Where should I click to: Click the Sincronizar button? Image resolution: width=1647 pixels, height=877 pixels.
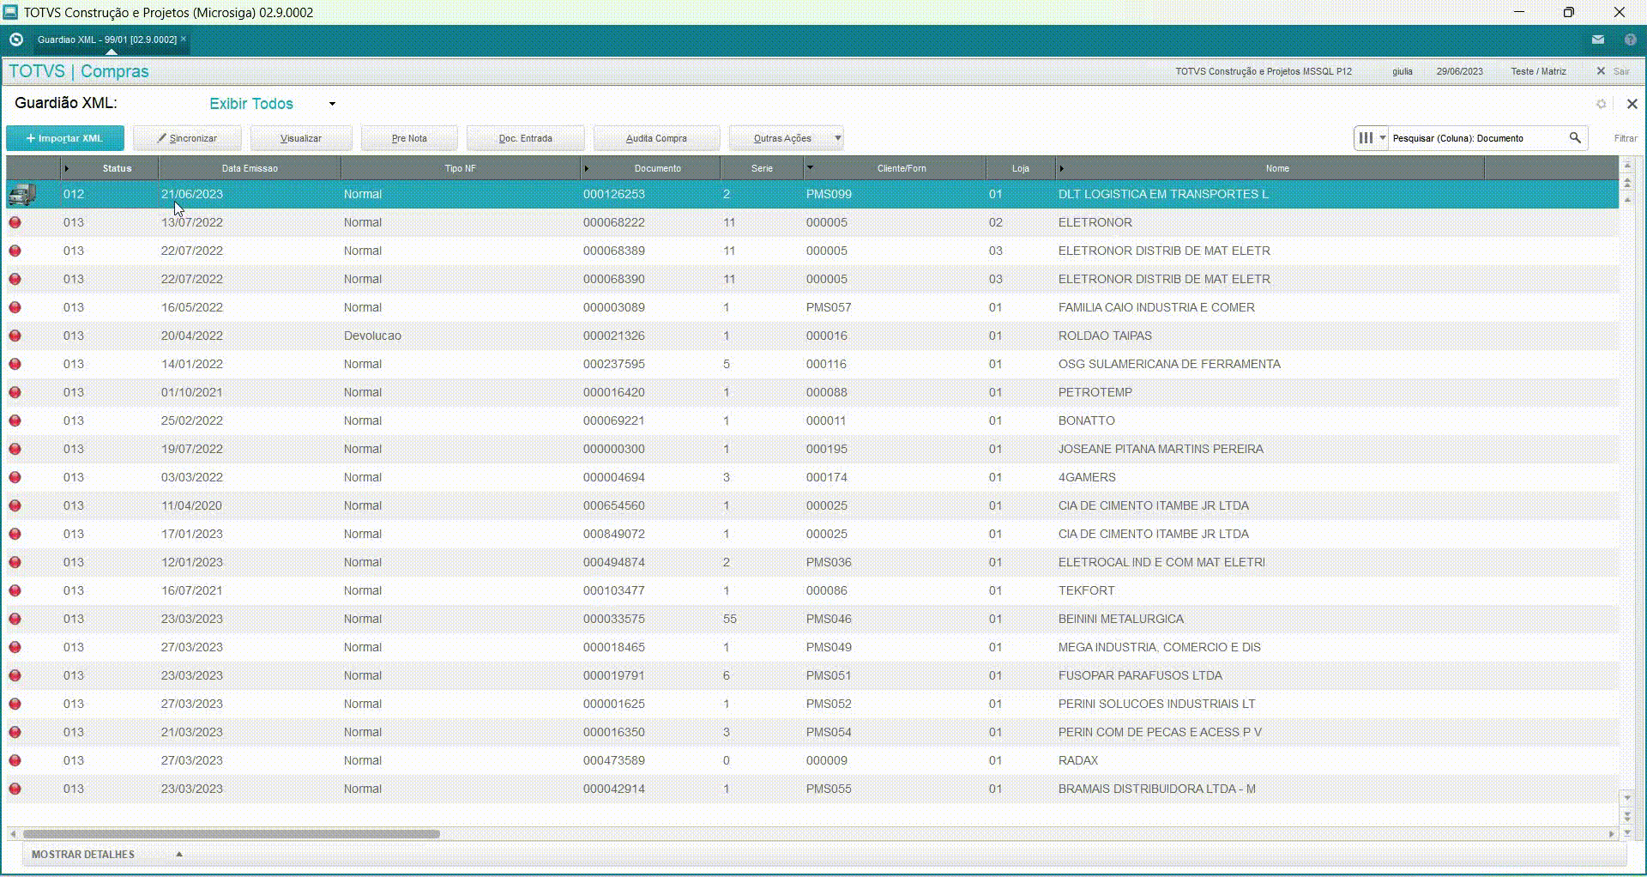(x=187, y=138)
